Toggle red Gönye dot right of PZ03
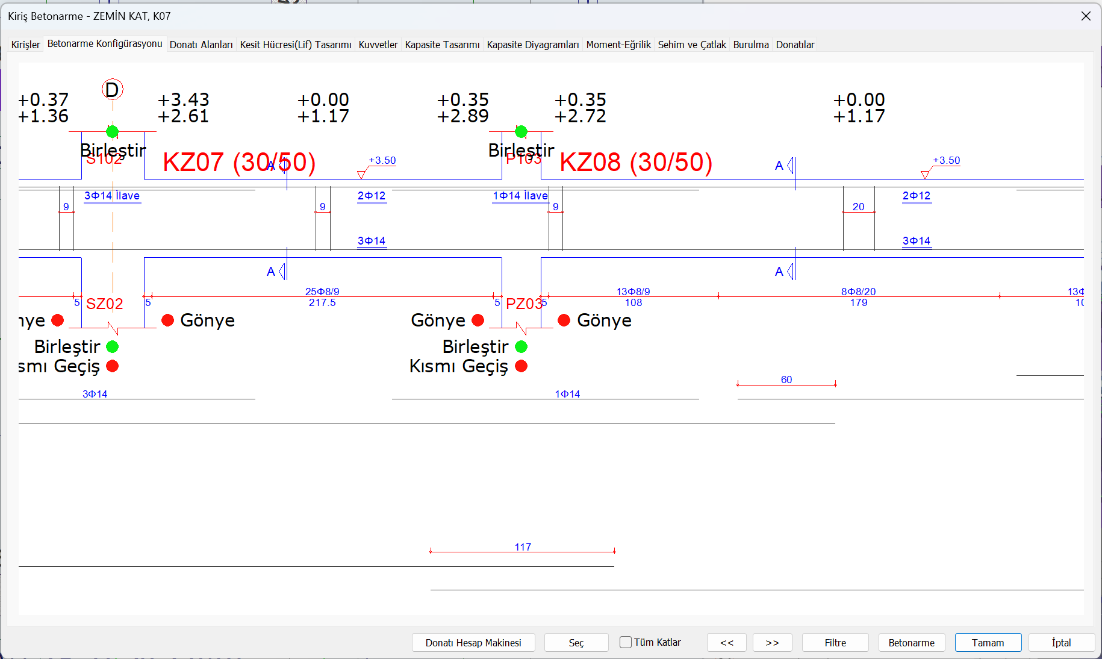This screenshot has width=1102, height=659. pyautogui.click(x=564, y=320)
